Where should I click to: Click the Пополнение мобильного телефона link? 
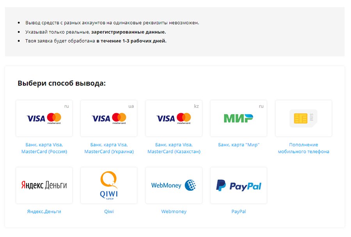303,148
